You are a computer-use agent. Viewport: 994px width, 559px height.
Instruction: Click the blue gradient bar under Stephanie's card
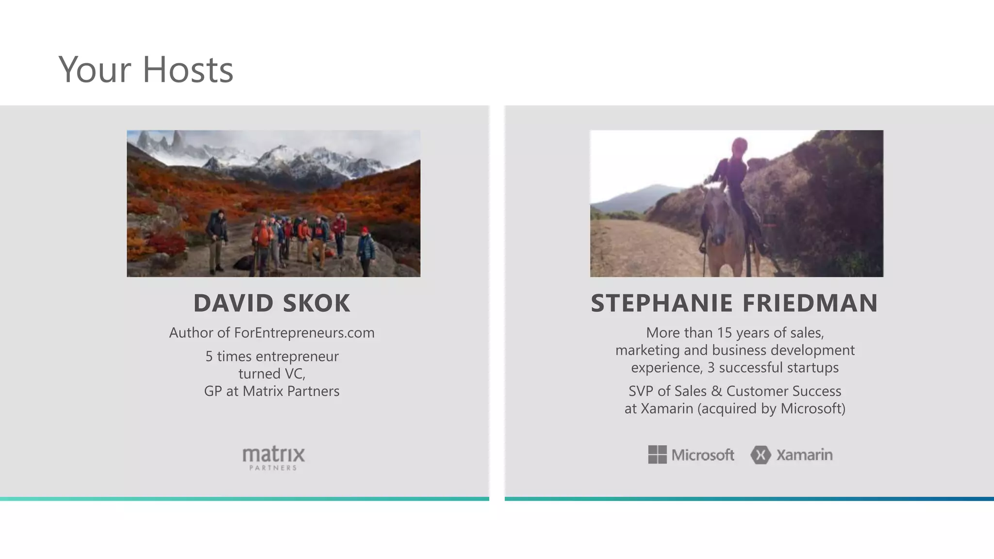[749, 498]
